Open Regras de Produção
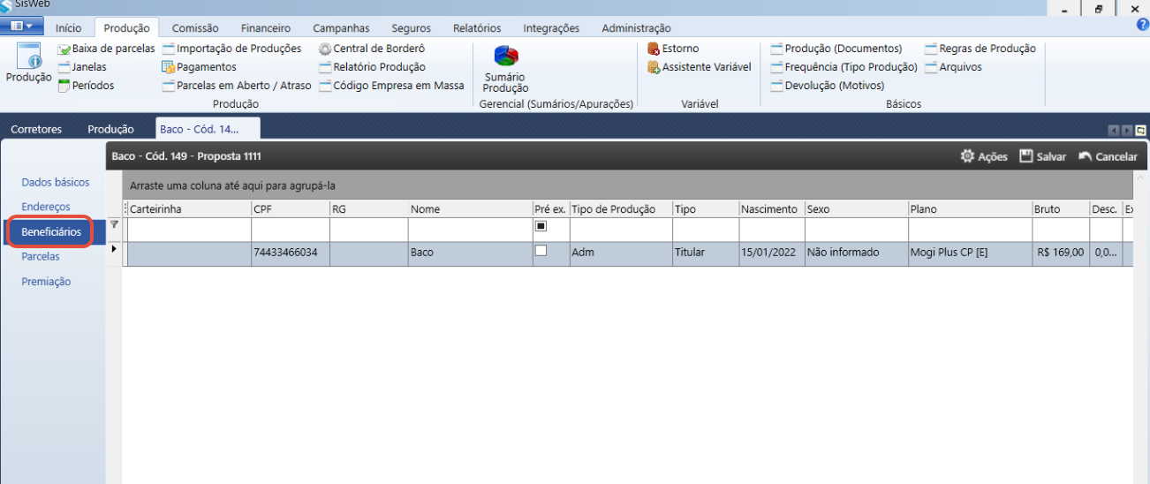The image size is (1150, 484). point(980,49)
